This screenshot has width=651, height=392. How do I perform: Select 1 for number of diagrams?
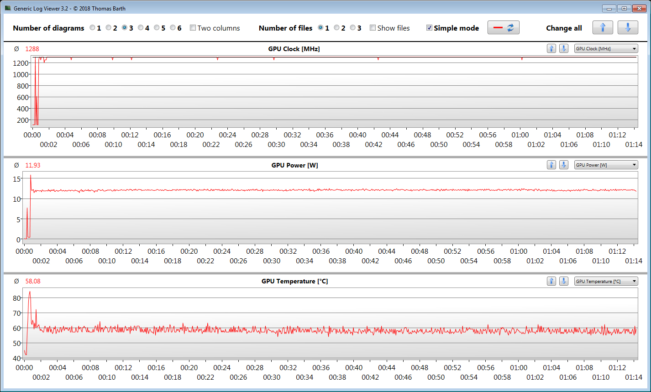(x=93, y=28)
